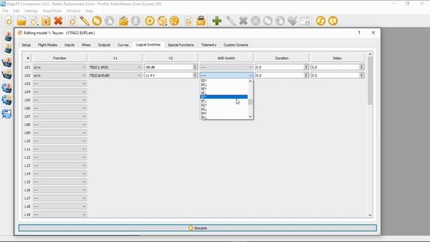Click the L02 Delay stepper arrows
Image resolution: width=430 pixels, height=242 pixels.
tap(361, 75)
